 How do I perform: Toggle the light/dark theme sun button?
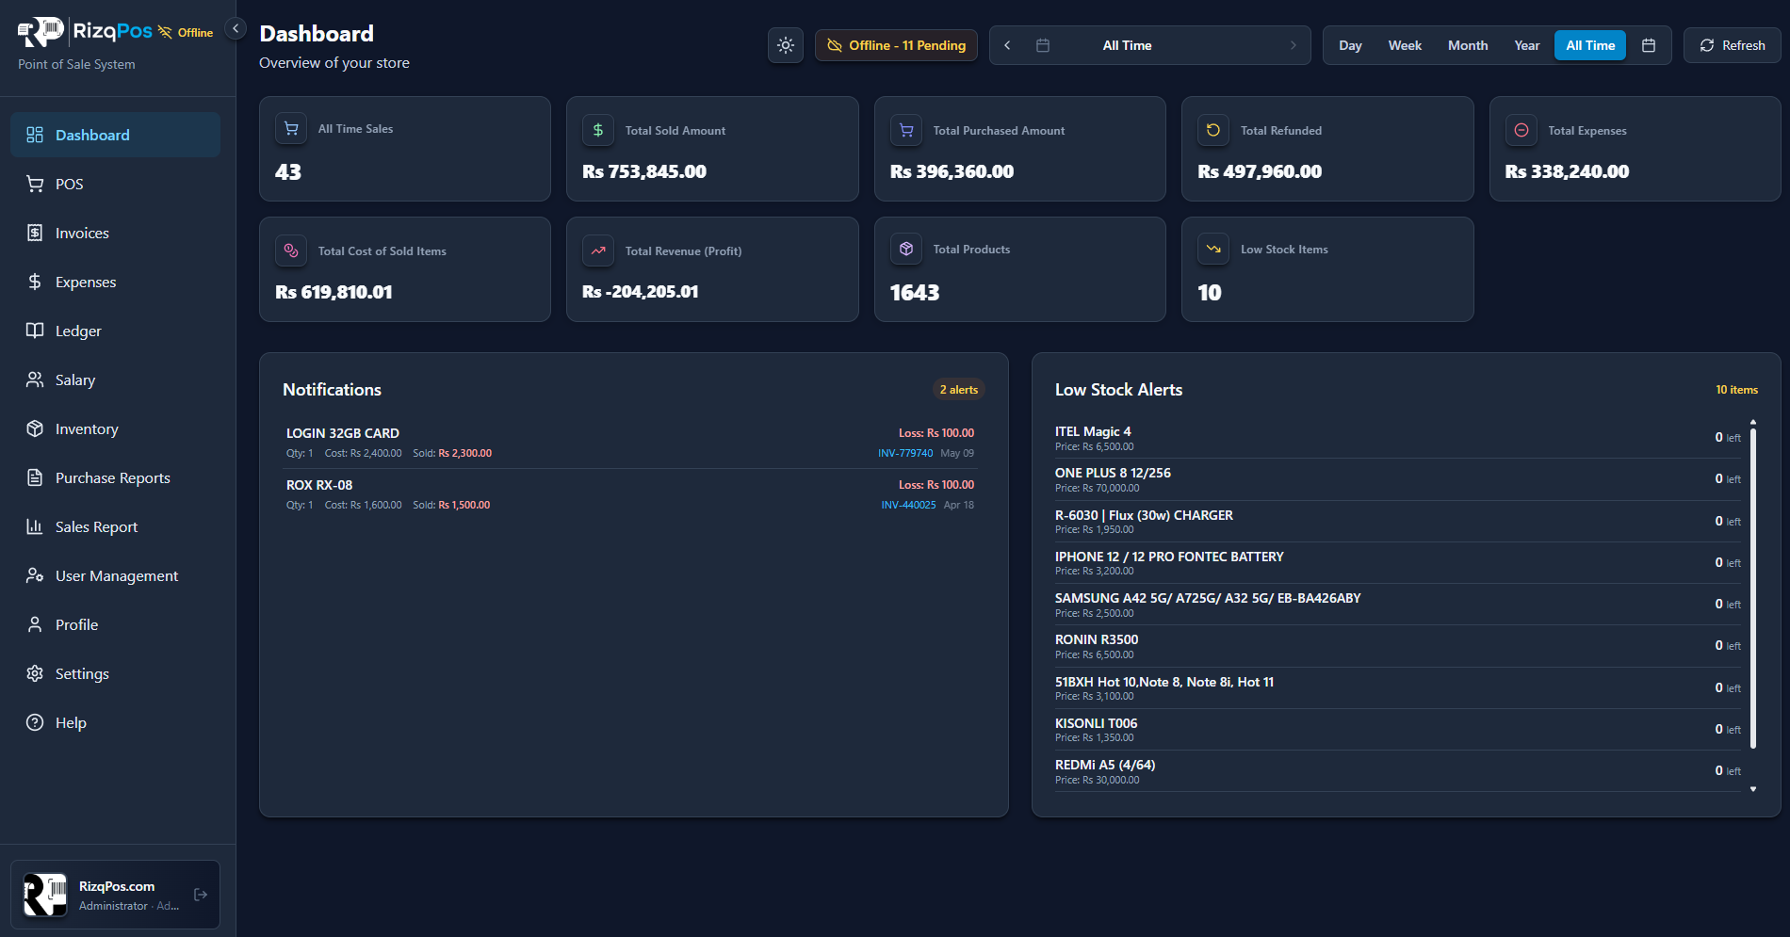pos(786,45)
